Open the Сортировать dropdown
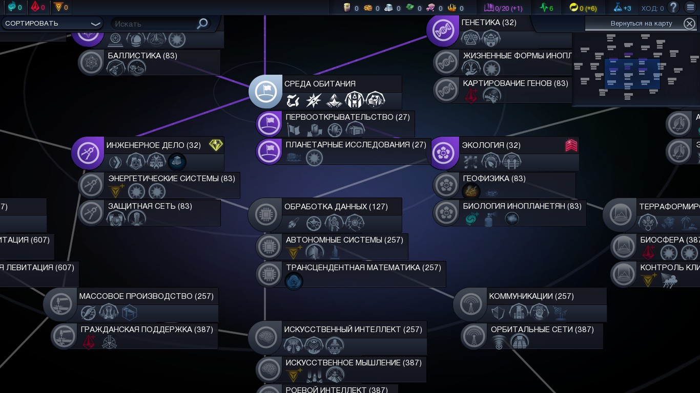Viewport: 700px width, 393px height. point(52,23)
